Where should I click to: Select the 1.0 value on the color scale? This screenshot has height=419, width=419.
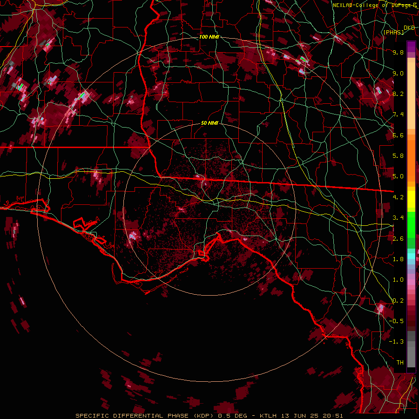tap(398, 280)
